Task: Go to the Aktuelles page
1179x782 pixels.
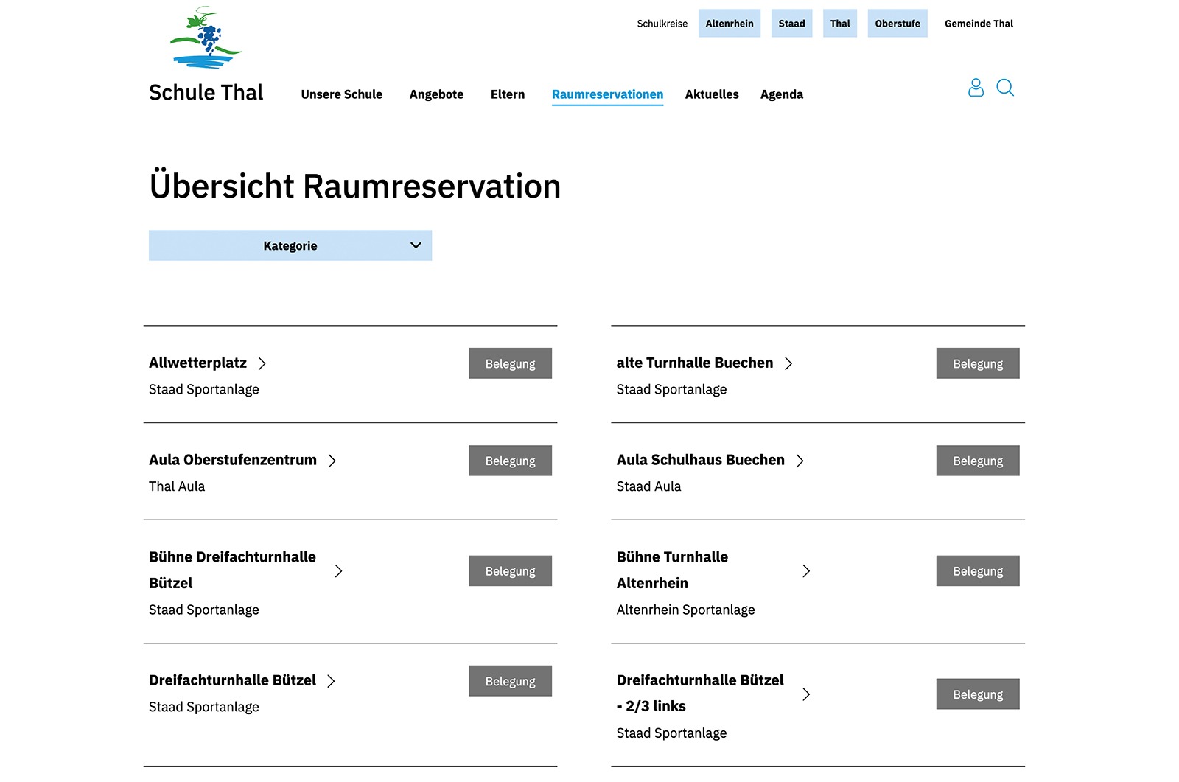Action: pyautogui.click(x=711, y=94)
